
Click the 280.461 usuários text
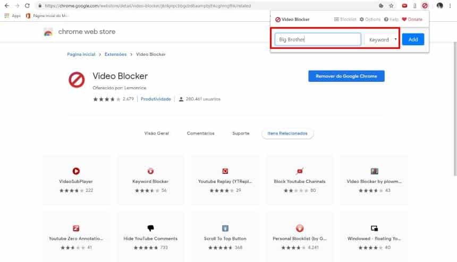click(203, 99)
